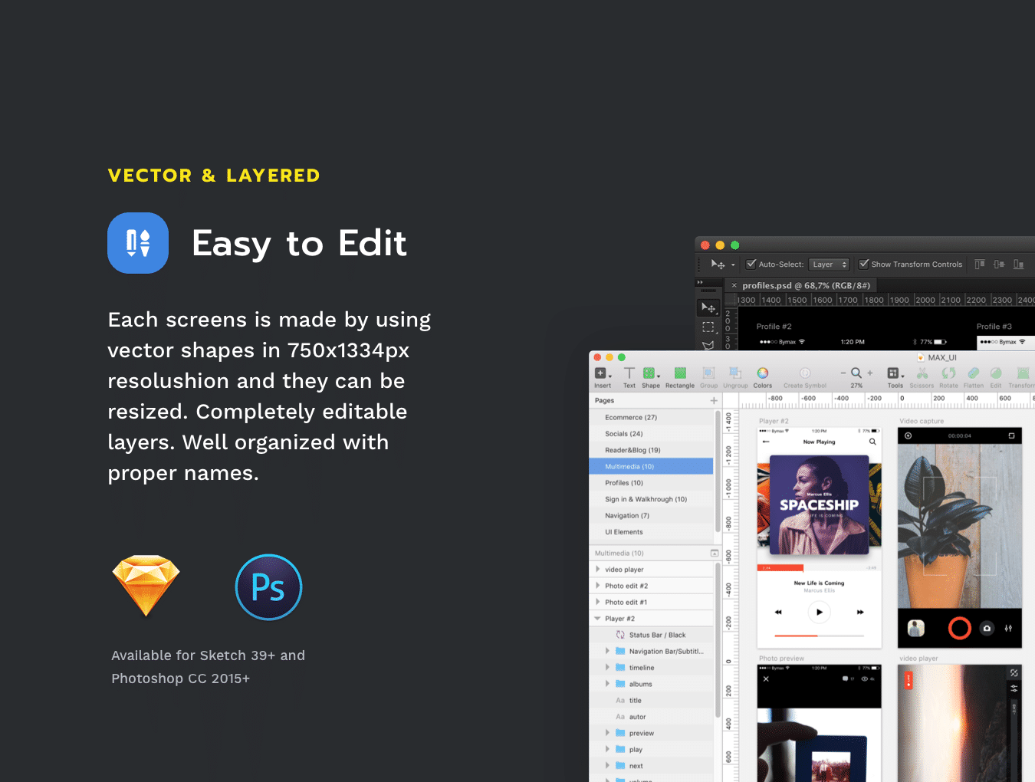Collapse the Player #2 artboard group
Screen dimensions: 1035x782
click(597, 618)
